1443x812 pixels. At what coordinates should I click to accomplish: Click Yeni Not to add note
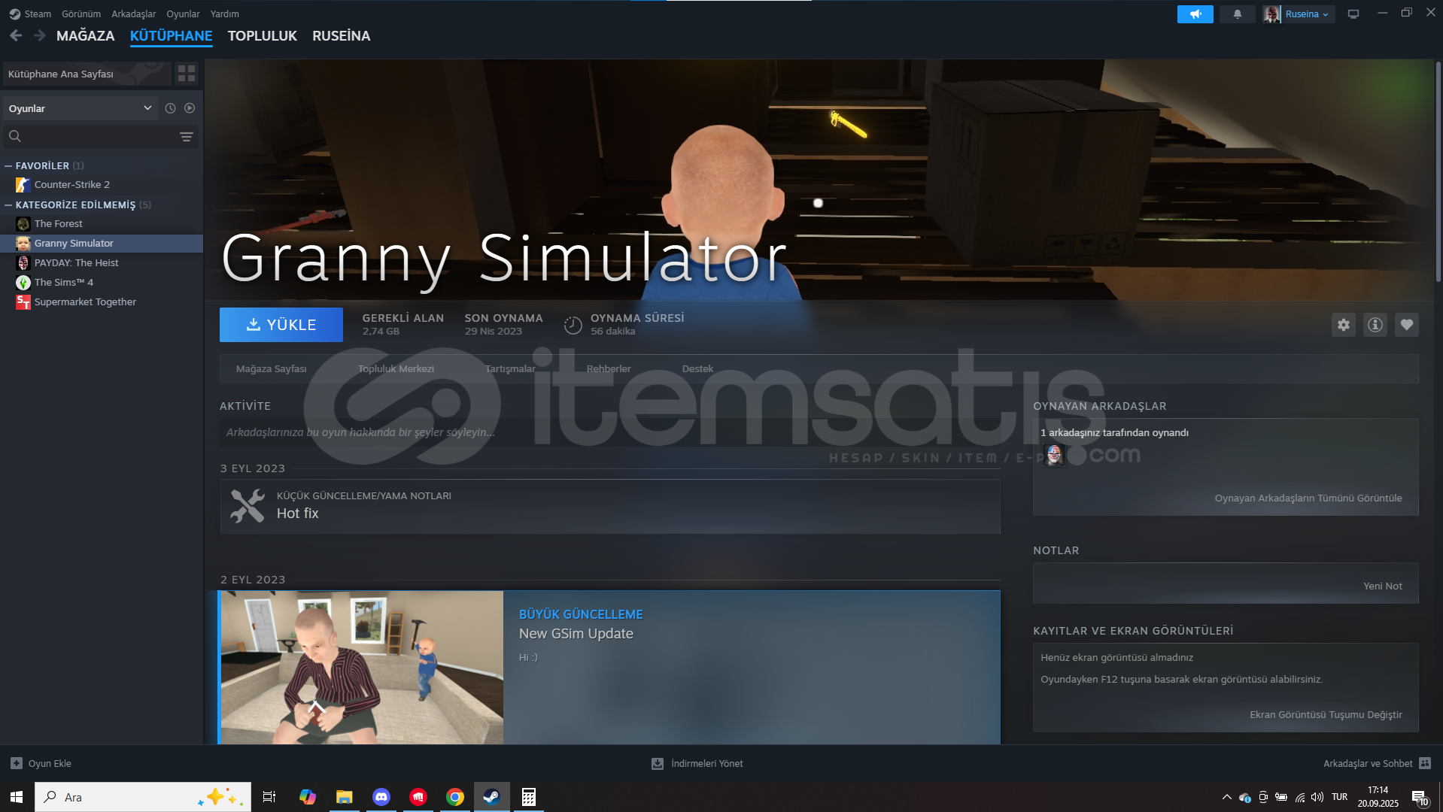coord(1383,586)
